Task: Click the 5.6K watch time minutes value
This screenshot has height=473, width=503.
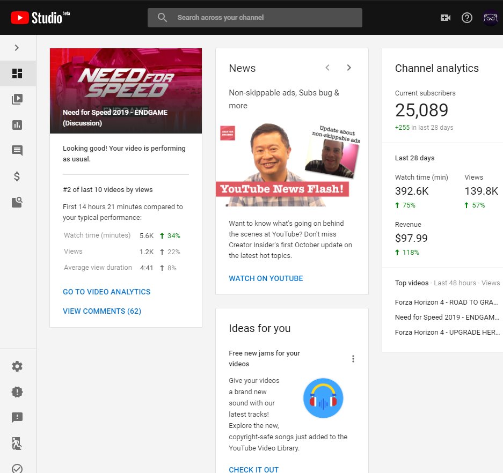Action: click(x=147, y=236)
